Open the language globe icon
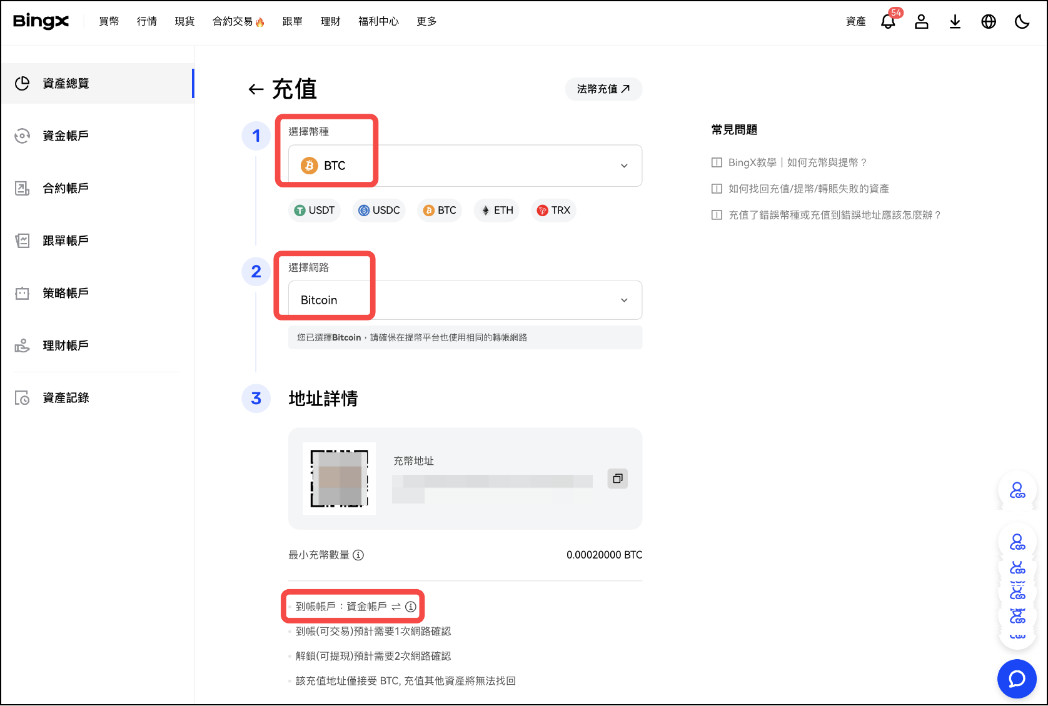This screenshot has height=706, width=1048. (989, 21)
